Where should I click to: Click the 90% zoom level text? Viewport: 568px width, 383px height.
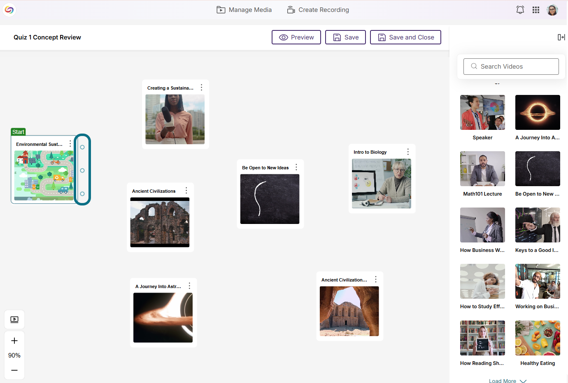[x=14, y=355]
